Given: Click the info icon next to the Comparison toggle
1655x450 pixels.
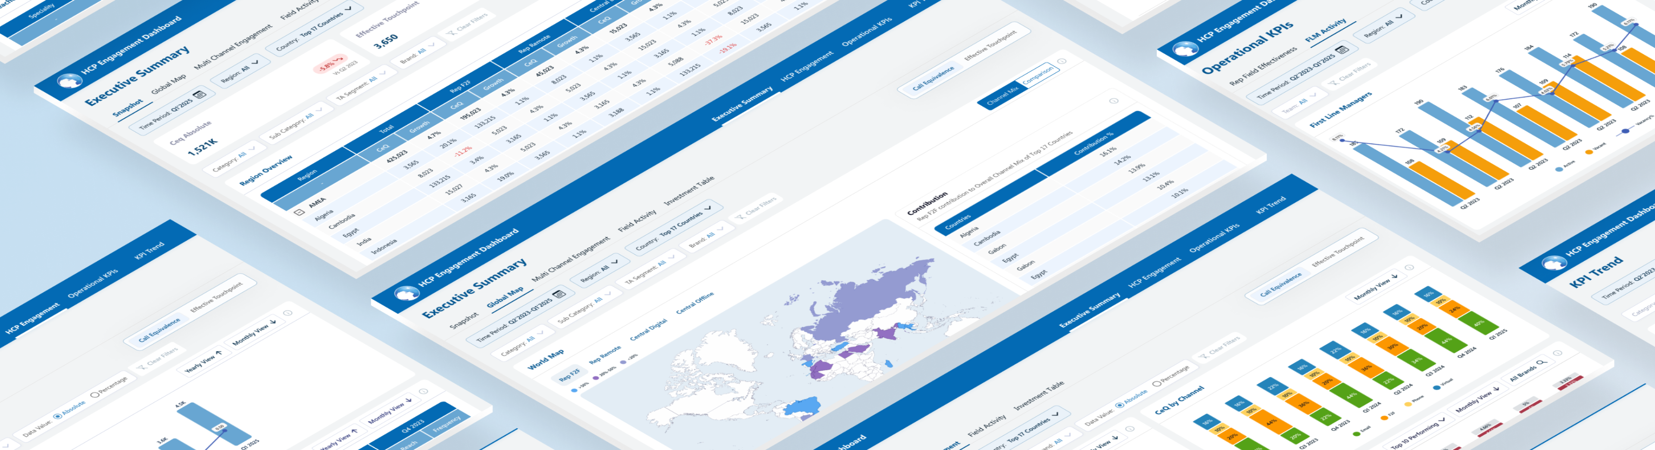Looking at the screenshot, I should [1062, 62].
